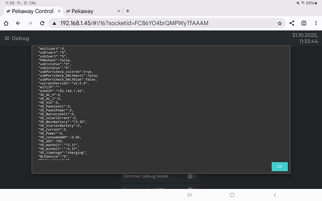Open the tab switcher showing 2 tabs
This screenshot has width=322, height=201.
click(304, 23)
